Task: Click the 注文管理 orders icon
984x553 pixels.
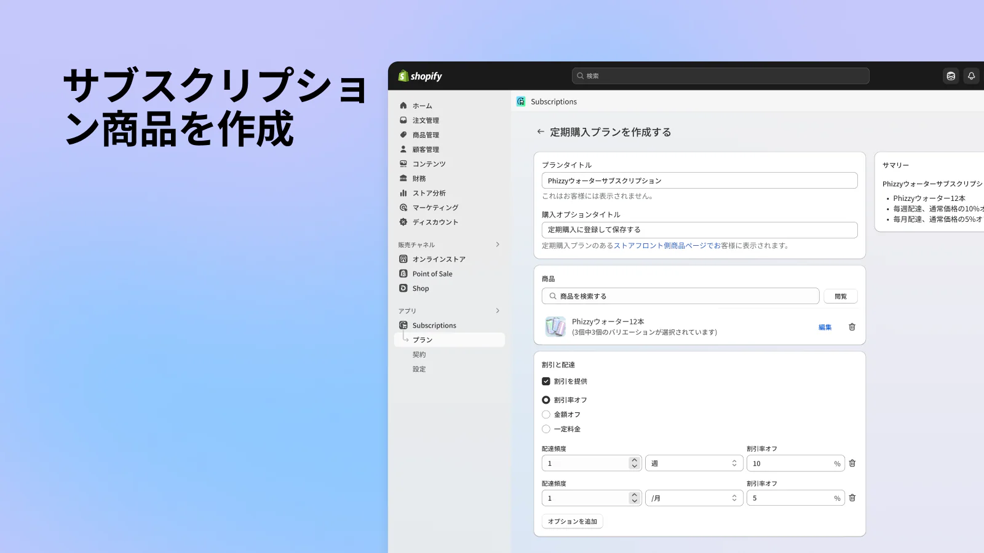Action: [403, 120]
